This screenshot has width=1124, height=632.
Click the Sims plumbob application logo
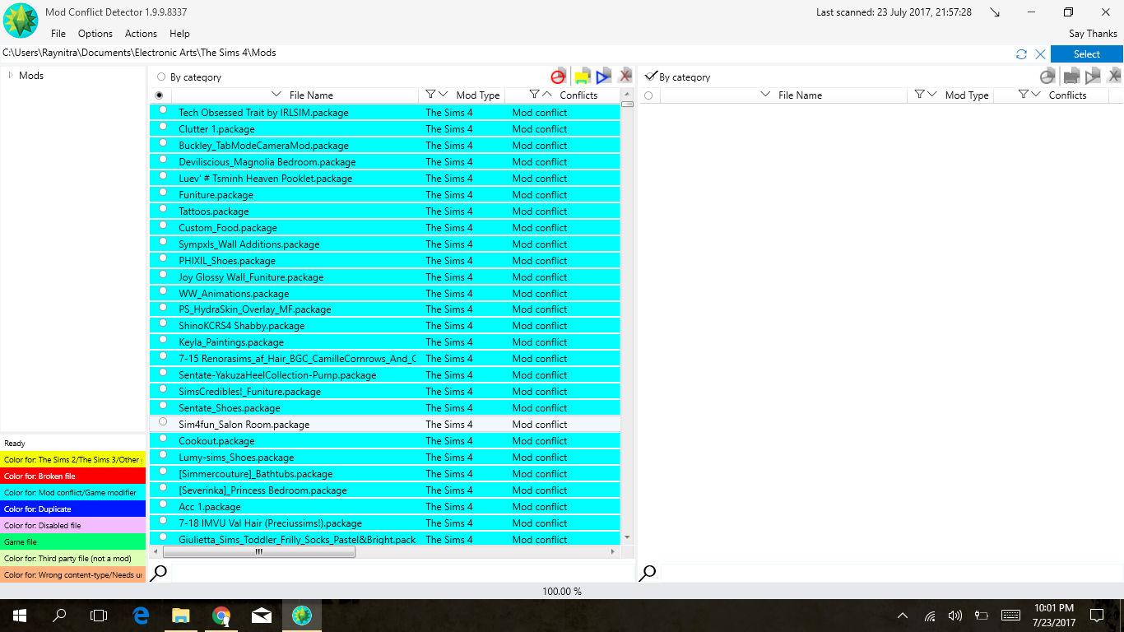coord(20,21)
